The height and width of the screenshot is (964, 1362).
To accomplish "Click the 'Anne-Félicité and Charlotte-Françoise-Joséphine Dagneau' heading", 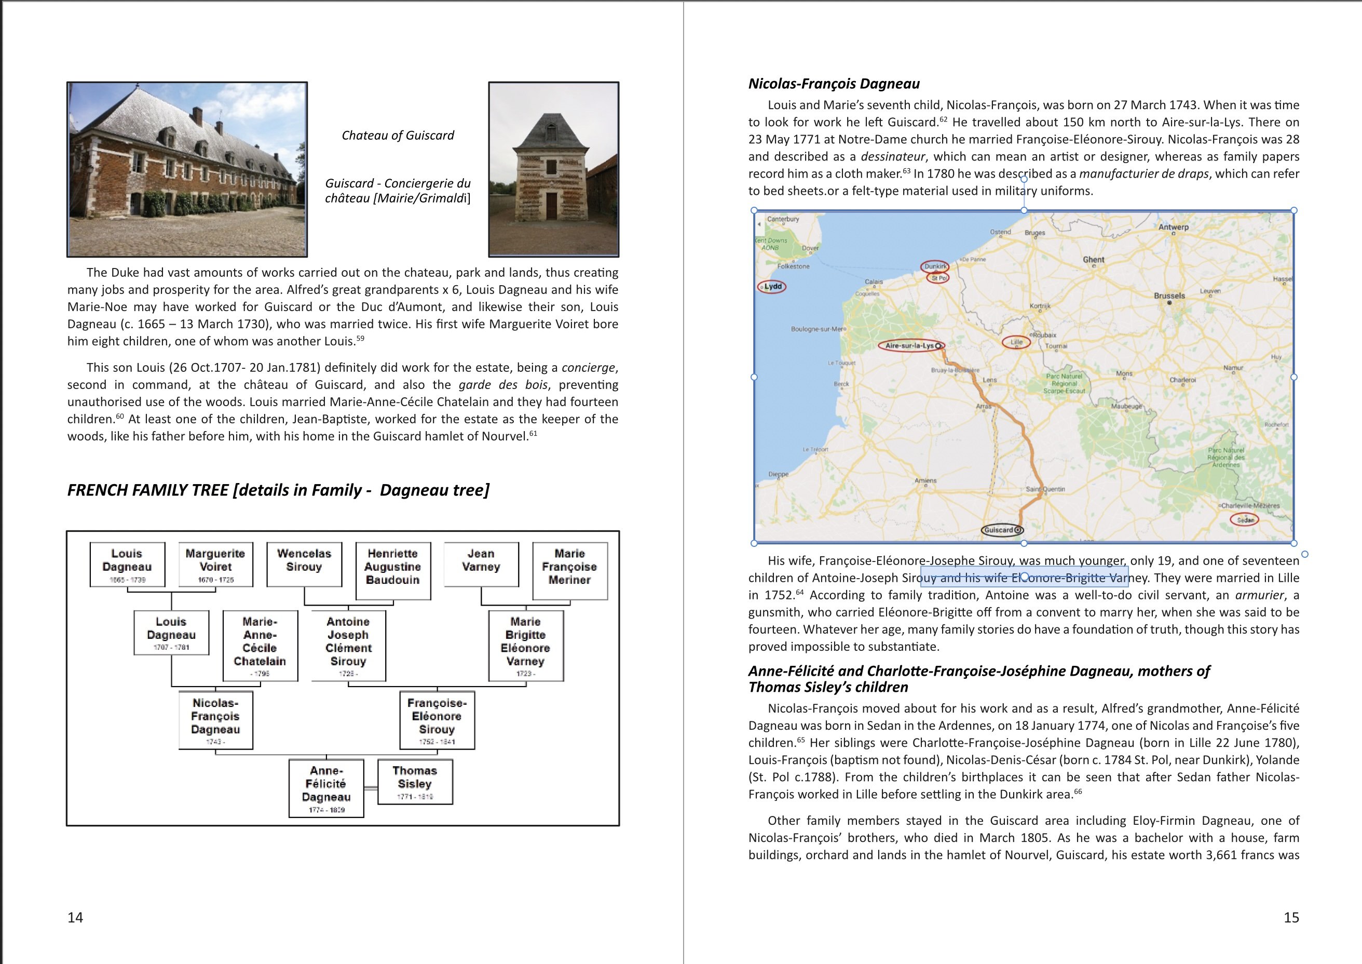I will pyautogui.click(x=979, y=678).
